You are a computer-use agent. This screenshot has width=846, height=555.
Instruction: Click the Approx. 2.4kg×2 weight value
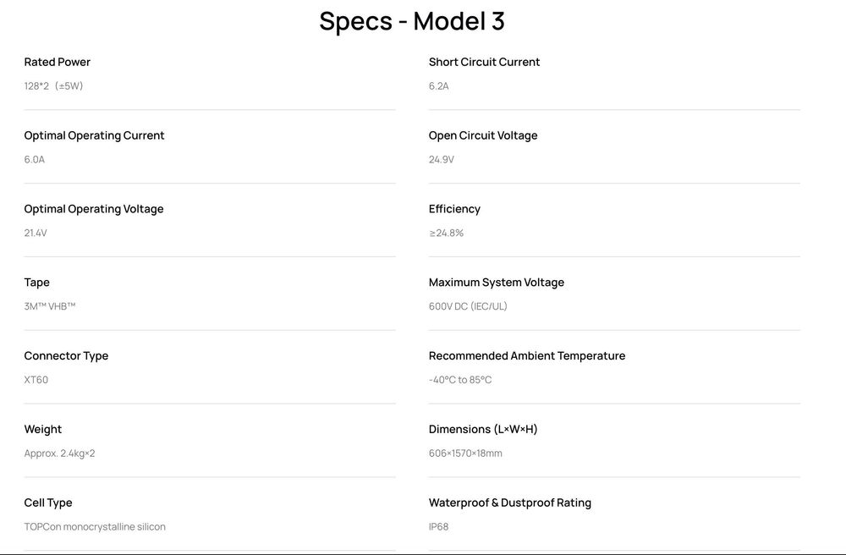(59, 453)
